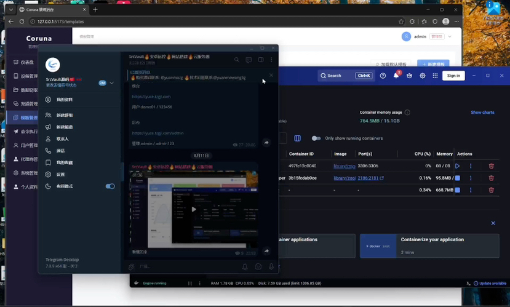Open Docker Desktop settings gear icon
The height and width of the screenshot is (307, 510).
(x=423, y=76)
